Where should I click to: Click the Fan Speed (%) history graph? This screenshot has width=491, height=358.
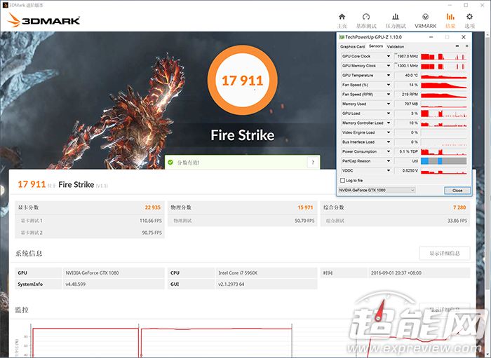click(x=444, y=85)
